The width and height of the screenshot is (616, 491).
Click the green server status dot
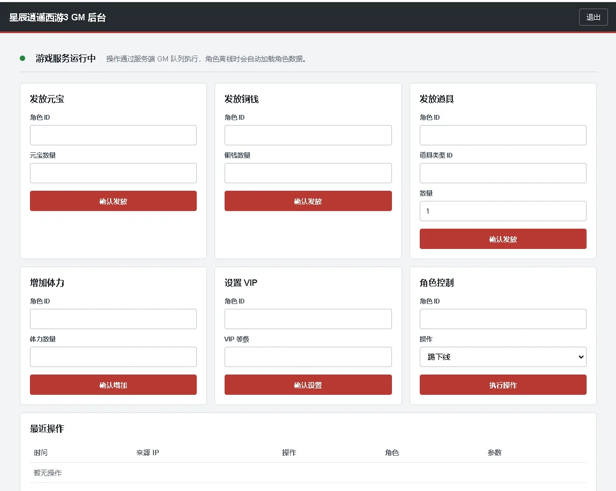pyautogui.click(x=22, y=58)
